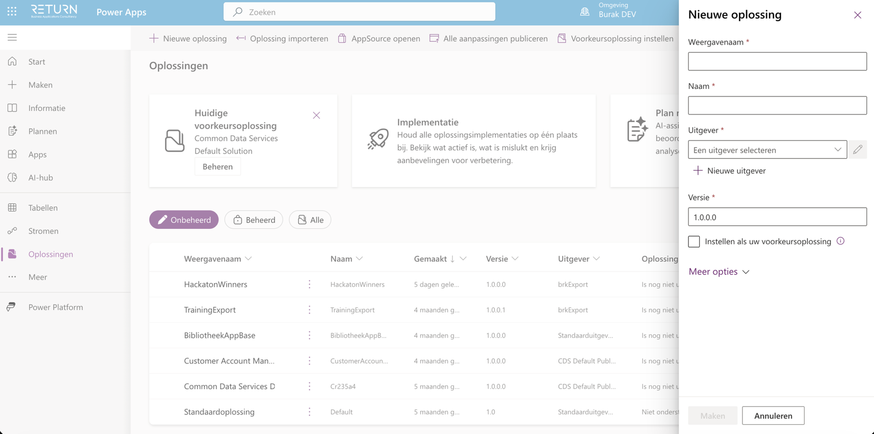Viewport: 874px width, 434px height.
Task: Click the Informatie book icon
Action: pos(12,108)
